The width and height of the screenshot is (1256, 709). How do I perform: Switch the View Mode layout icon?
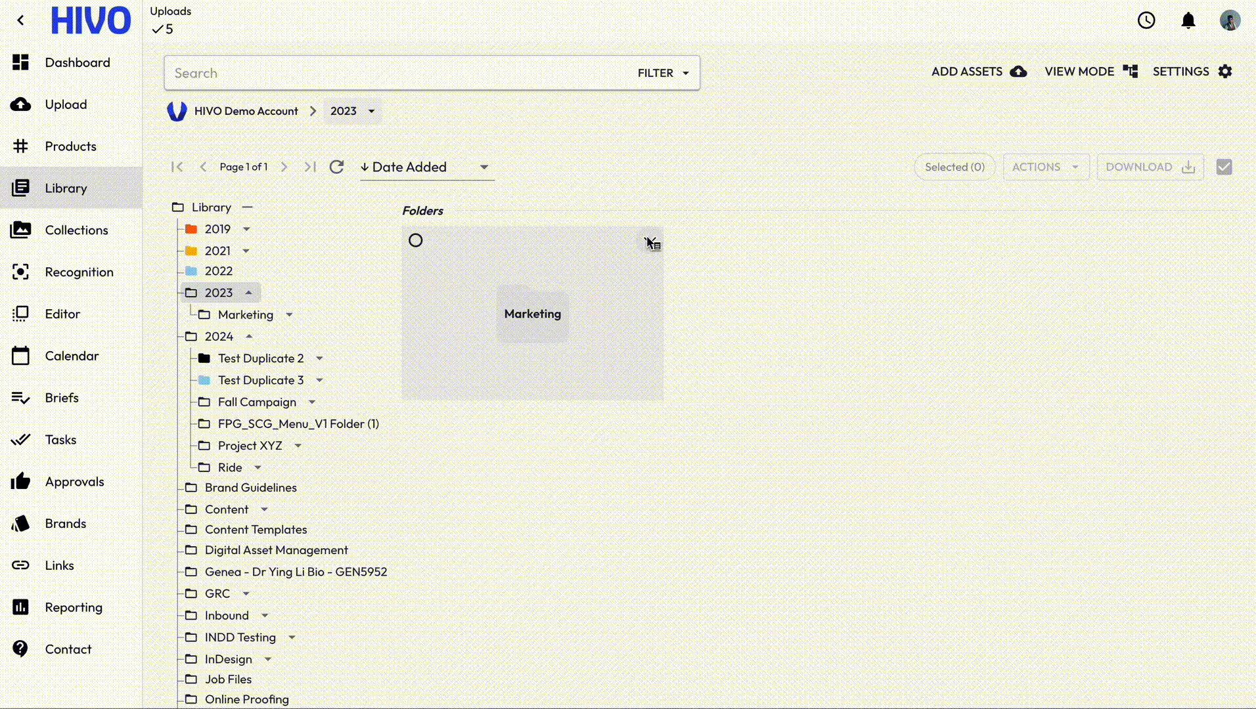tap(1130, 72)
